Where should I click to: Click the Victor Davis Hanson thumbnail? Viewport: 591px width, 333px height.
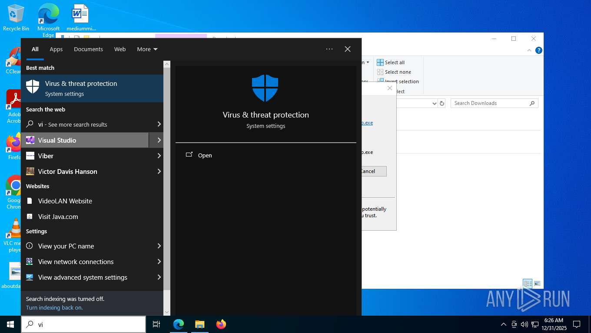click(30, 171)
